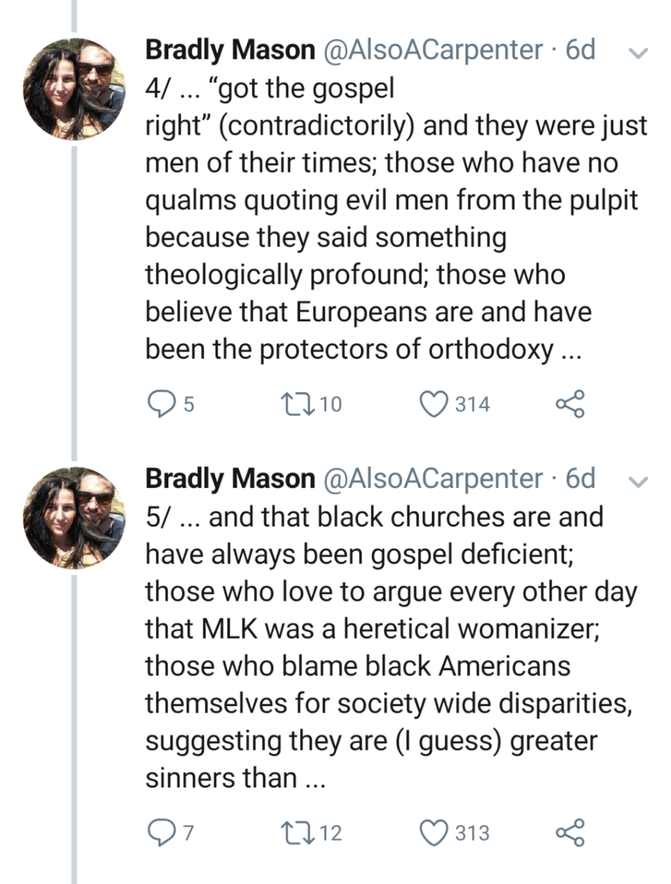Click Bradly Mason's name on tweet 4/
Screen dimensions: 671x884
pos(230,50)
